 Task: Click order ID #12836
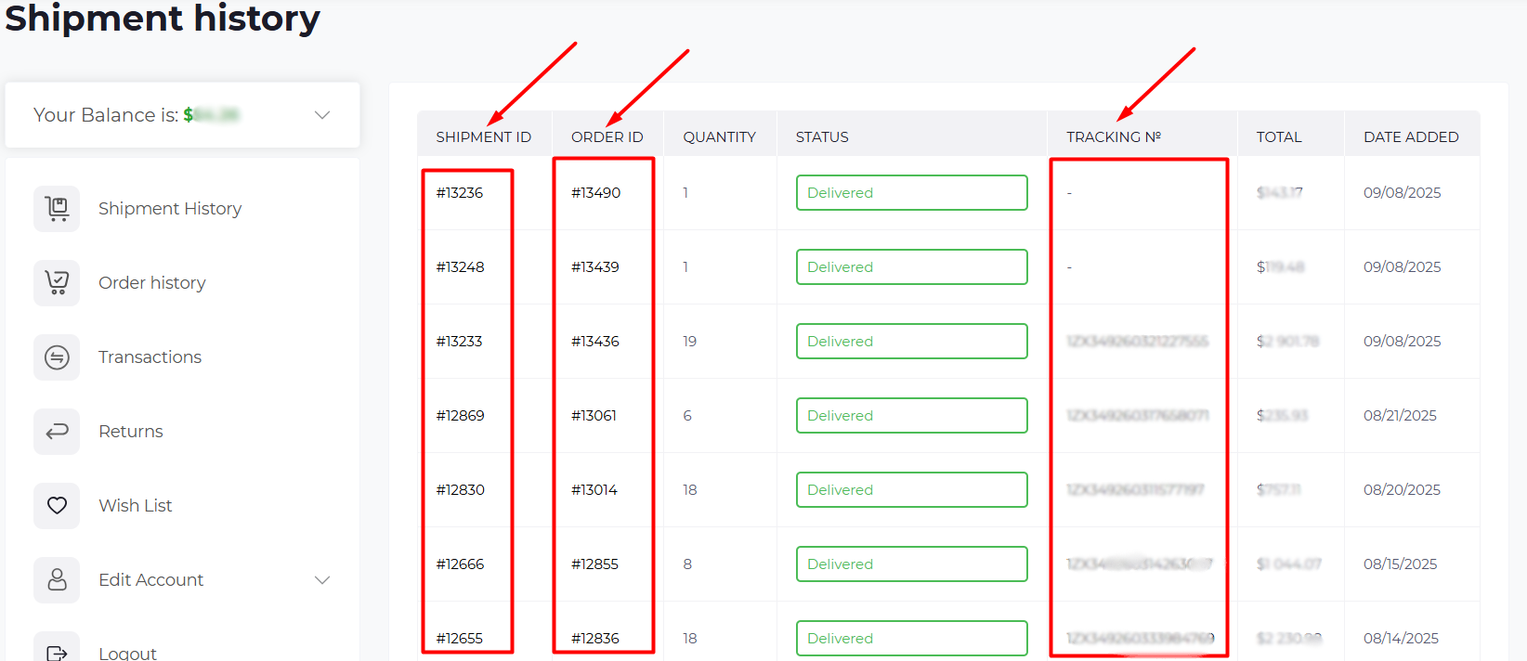[x=595, y=639]
